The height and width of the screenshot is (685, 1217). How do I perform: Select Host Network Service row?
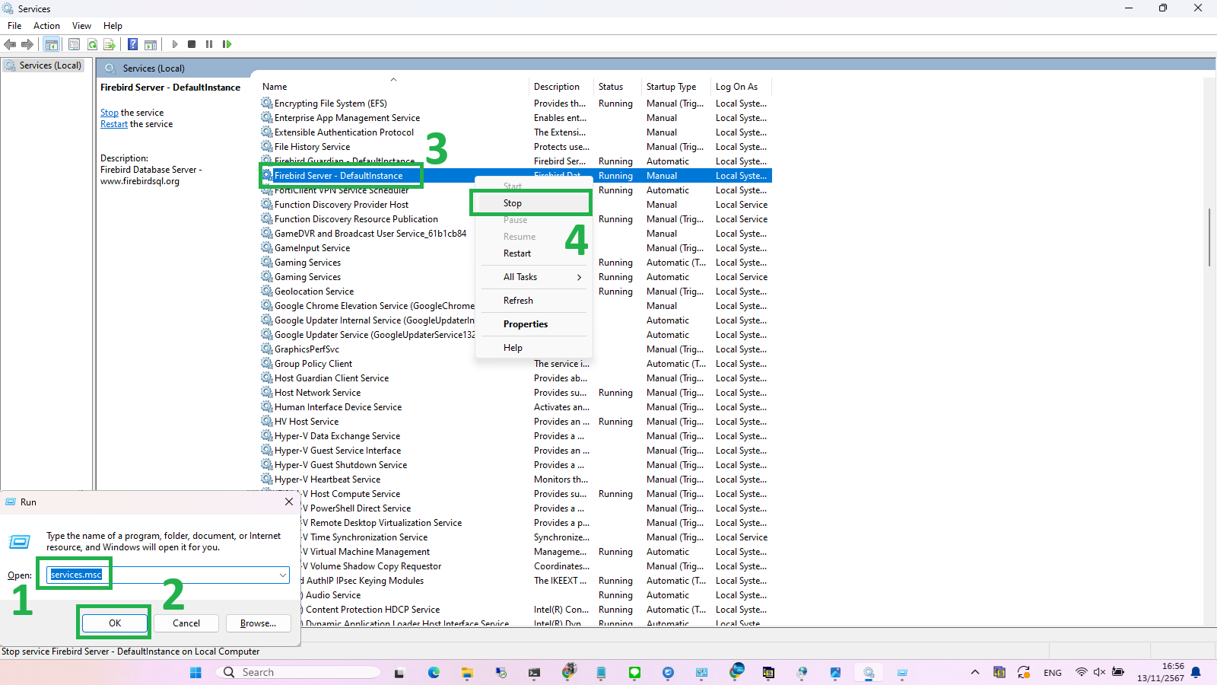pos(516,393)
